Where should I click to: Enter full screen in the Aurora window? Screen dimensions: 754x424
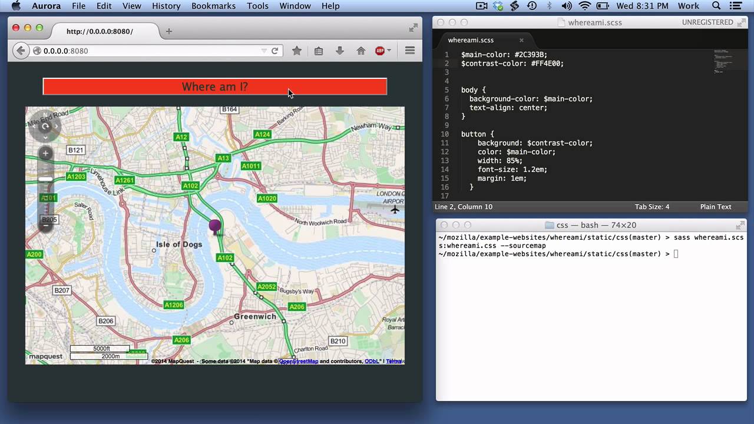(414, 27)
